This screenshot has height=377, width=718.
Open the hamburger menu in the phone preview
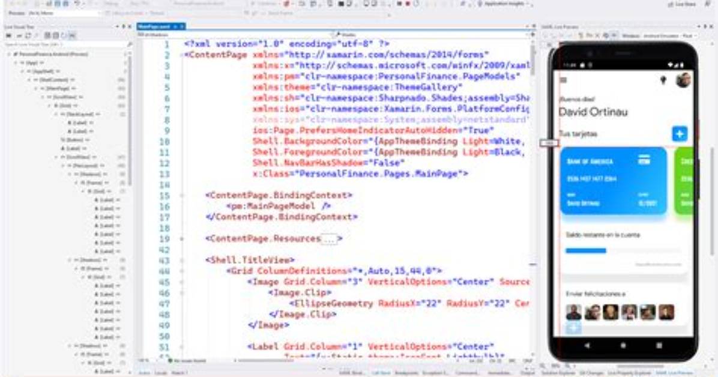[563, 80]
